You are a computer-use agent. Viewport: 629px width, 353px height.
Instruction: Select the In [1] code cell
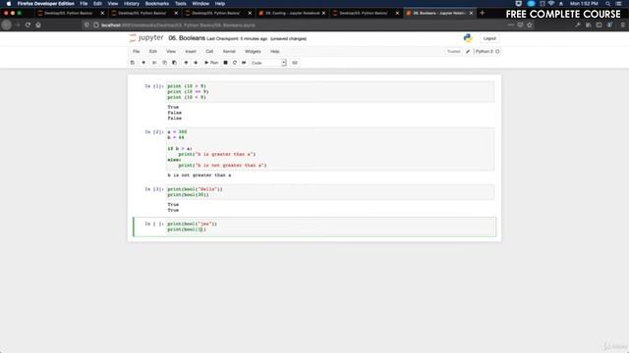coord(330,91)
